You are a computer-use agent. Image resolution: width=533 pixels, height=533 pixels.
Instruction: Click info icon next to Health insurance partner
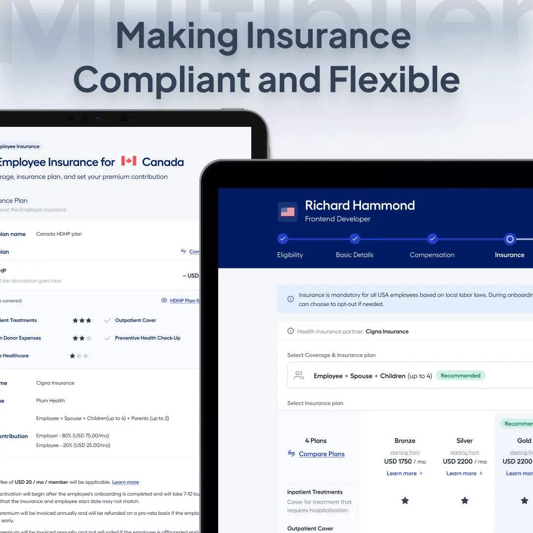click(290, 331)
